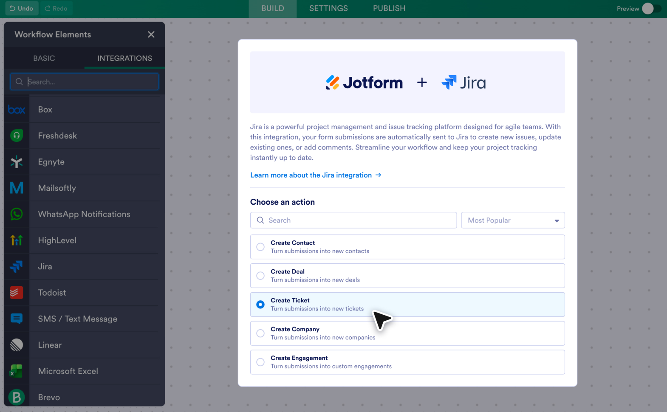This screenshot has width=667, height=412.
Task: Select the Todoist list item label
Action: coord(52,293)
